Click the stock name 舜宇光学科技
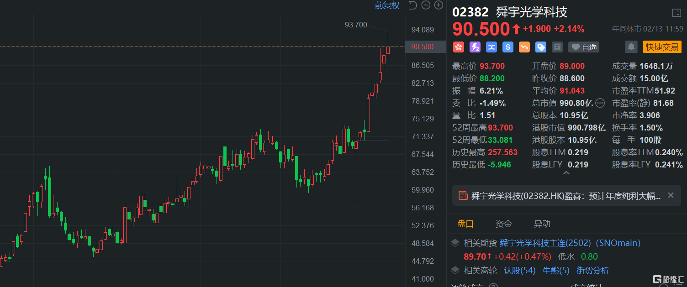The image size is (687, 287). (x=532, y=12)
